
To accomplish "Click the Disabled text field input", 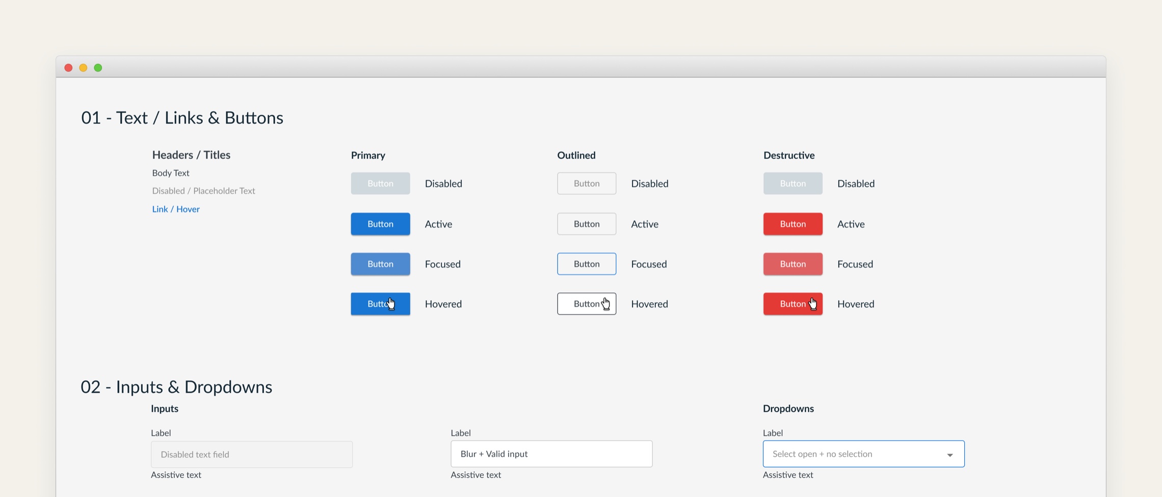I will (x=252, y=454).
